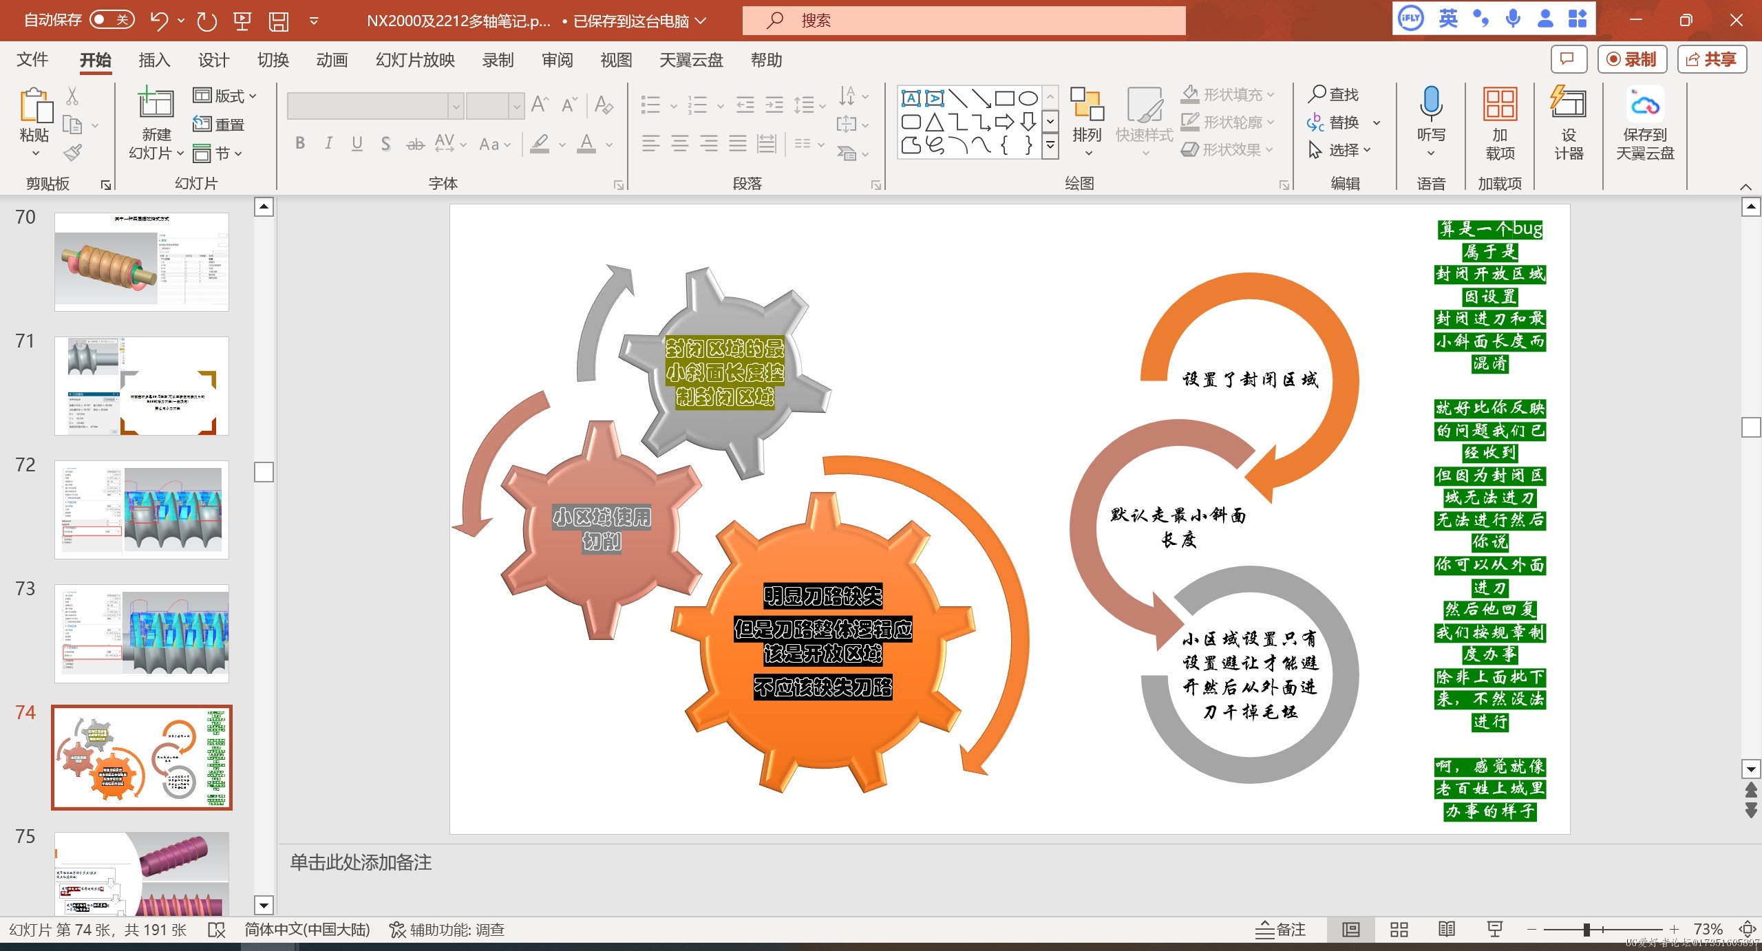1762x951 pixels.
Task: Click the spell check status icon
Action: (x=216, y=930)
